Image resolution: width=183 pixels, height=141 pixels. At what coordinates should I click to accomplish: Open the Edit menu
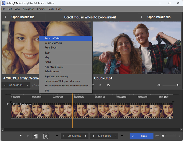(10, 9)
